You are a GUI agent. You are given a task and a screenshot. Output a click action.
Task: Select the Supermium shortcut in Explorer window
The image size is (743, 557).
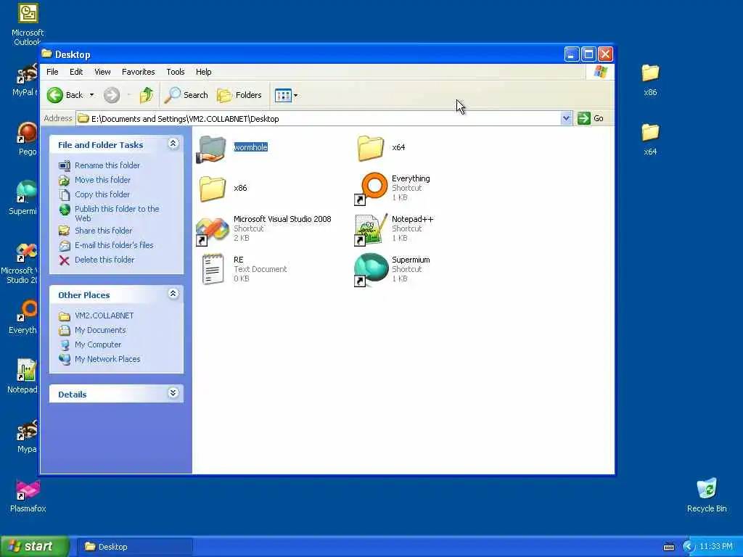[x=371, y=269]
